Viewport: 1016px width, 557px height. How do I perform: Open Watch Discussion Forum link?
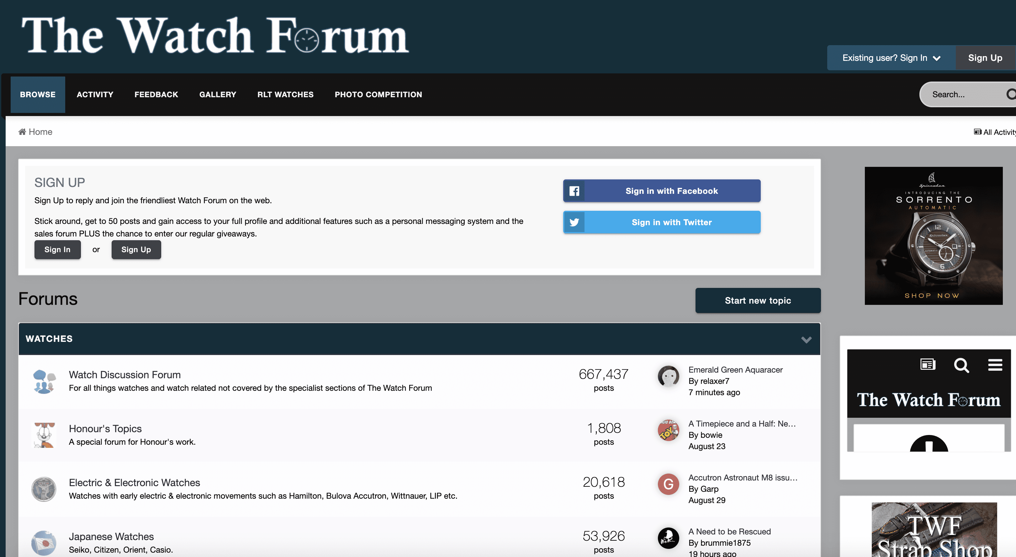pos(124,375)
